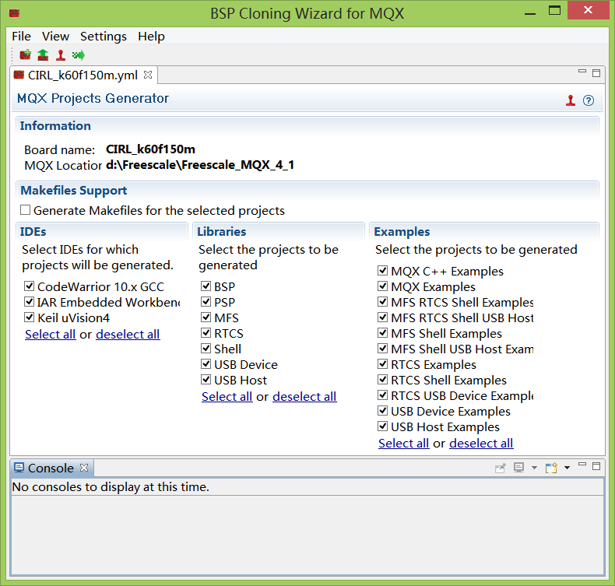The height and width of the screenshot is (586, 615).
Task: Toggle RTCS USB Device Examples checkbox
Action: point(383,395)
